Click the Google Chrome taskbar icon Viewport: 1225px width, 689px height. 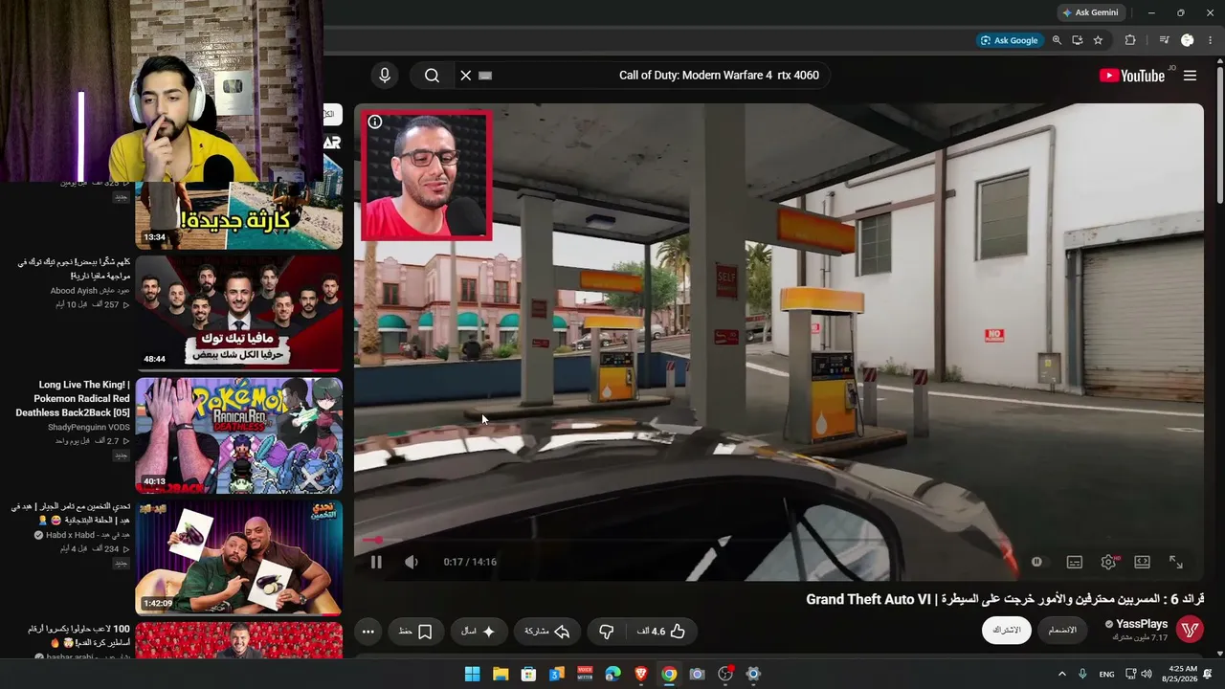click(669, 674)
